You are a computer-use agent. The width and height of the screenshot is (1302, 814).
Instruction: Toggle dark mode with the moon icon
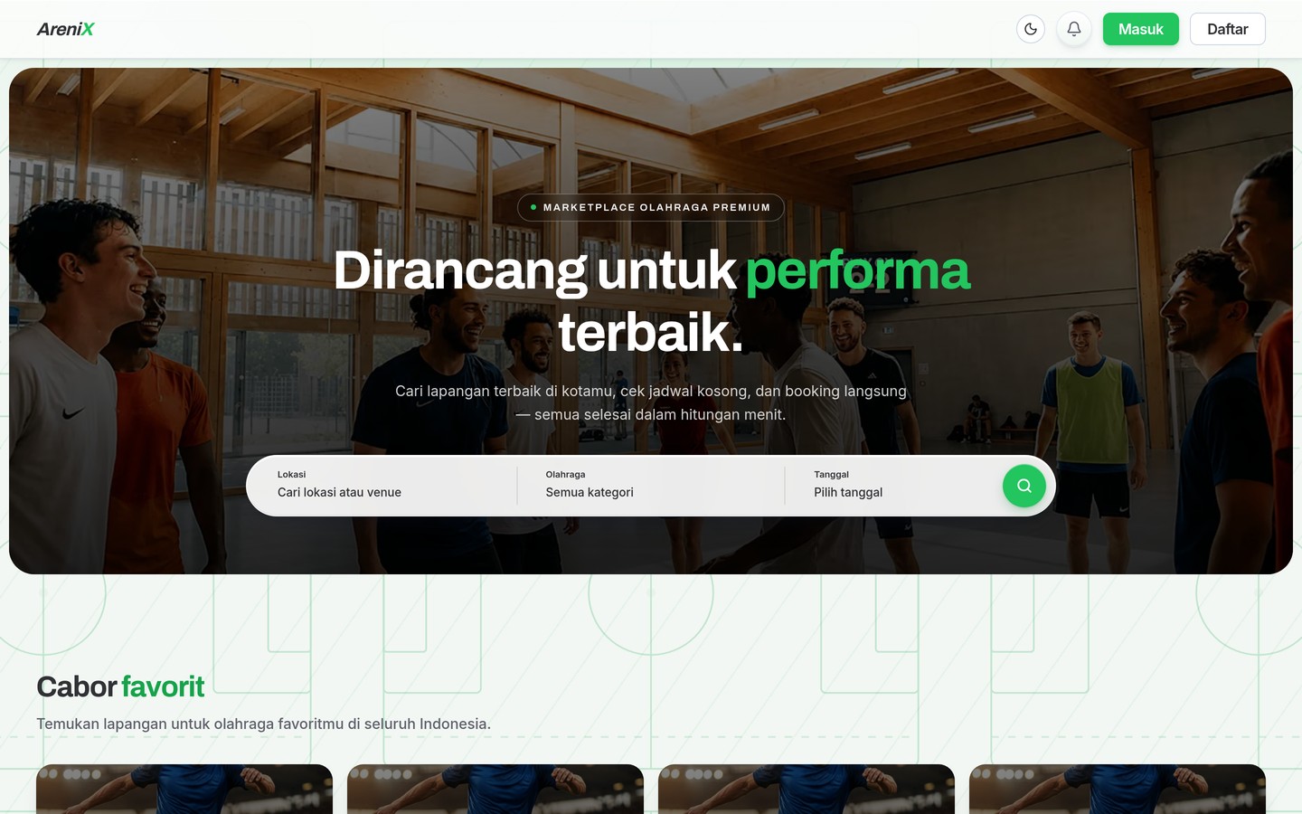(1031, 29)
